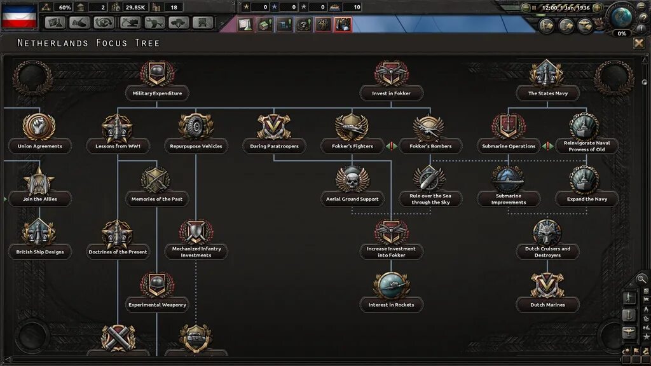Choose the Lessons from WW1 focus
The width and height of the screenshot is (651, 366).
[118, 133]
